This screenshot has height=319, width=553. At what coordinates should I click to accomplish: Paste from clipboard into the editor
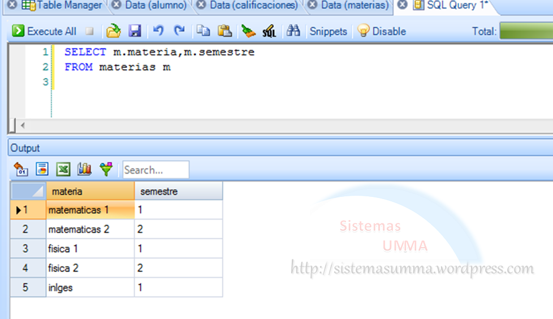224,31
